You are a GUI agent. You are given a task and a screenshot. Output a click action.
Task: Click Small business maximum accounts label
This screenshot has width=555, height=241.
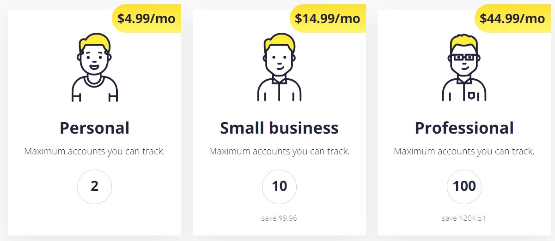tap(279, 151)
